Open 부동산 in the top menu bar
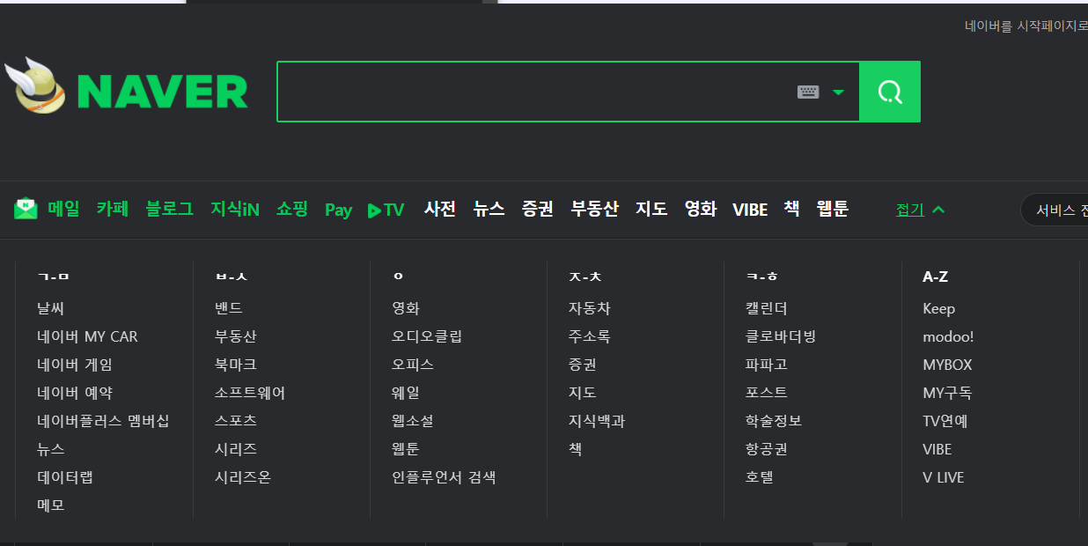This screenshot has width=1088, height=546. pos(594,209)
